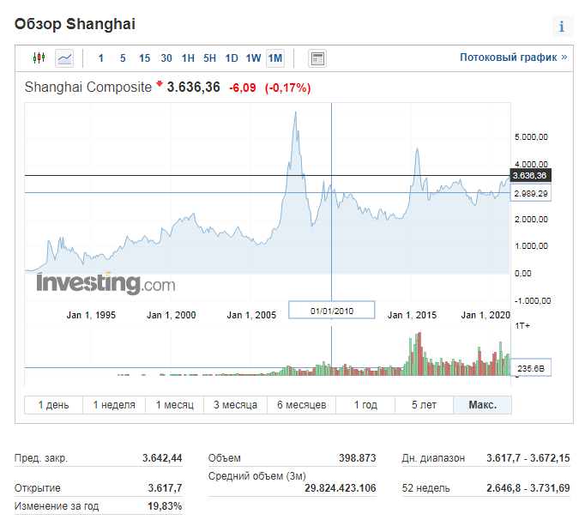585x526 pixels.
Task: Set interval to 15 minutes
Action: tap(144, 58)
